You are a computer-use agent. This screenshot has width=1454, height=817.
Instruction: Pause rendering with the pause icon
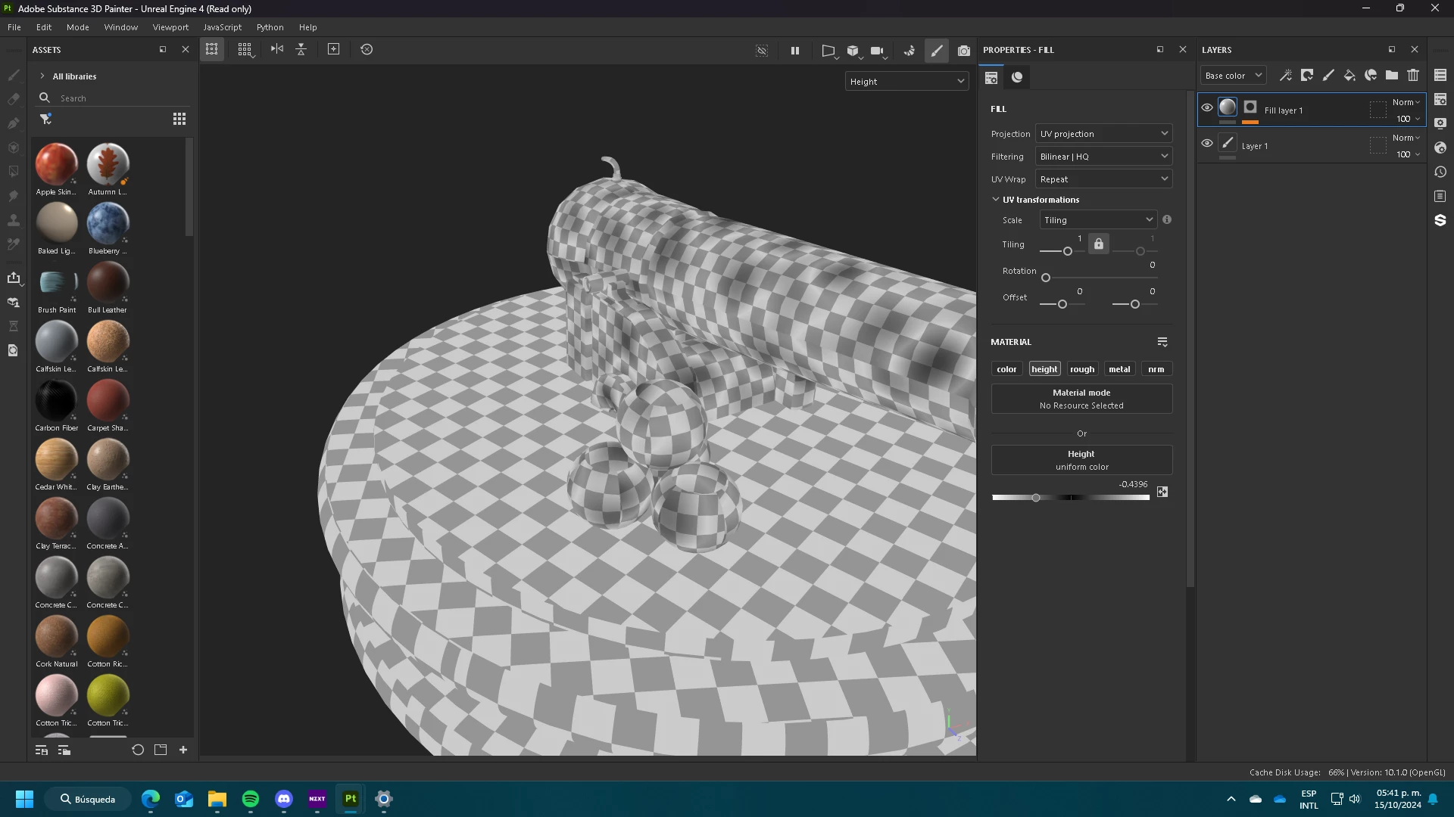(x=794, y=51)
